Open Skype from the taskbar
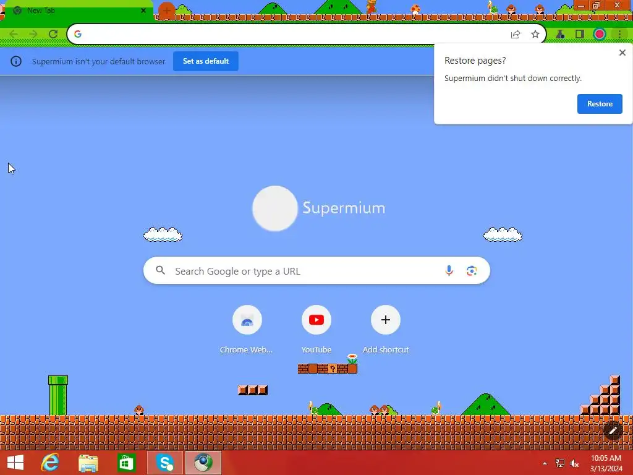The width and height of the screenshot is (633, 475). (164, 463)
